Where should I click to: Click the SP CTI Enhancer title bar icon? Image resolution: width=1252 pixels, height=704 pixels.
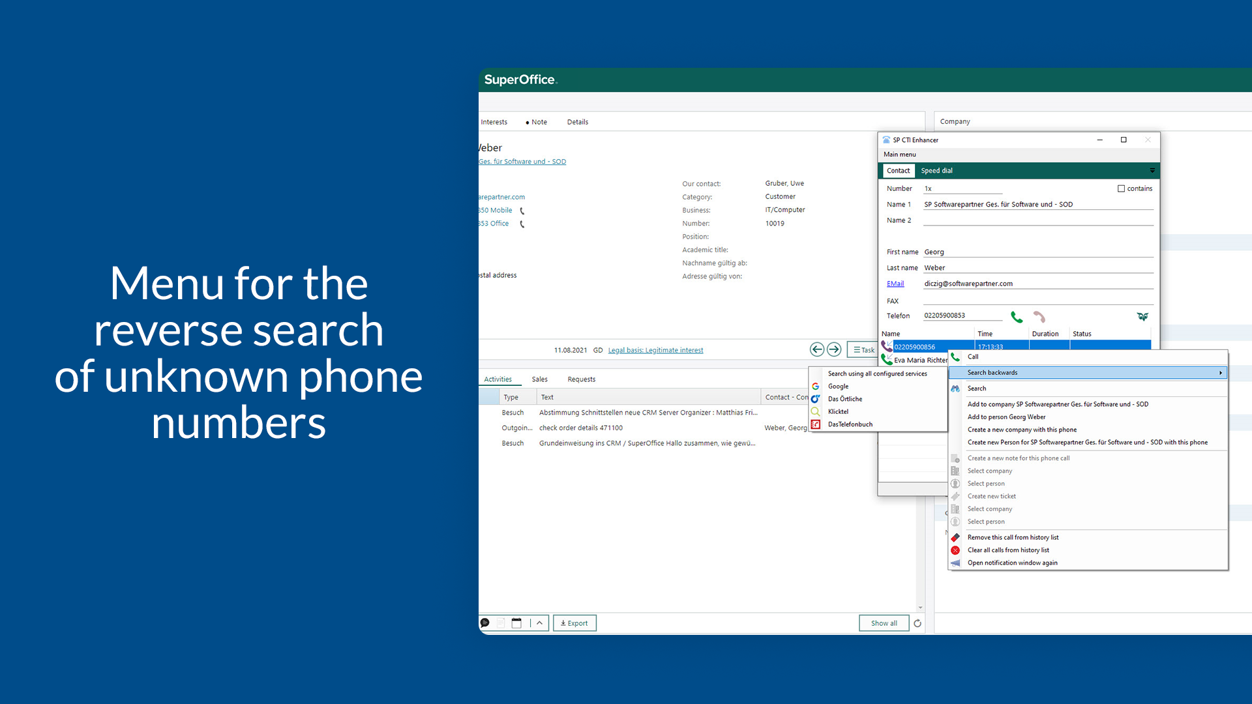point(886,139)
